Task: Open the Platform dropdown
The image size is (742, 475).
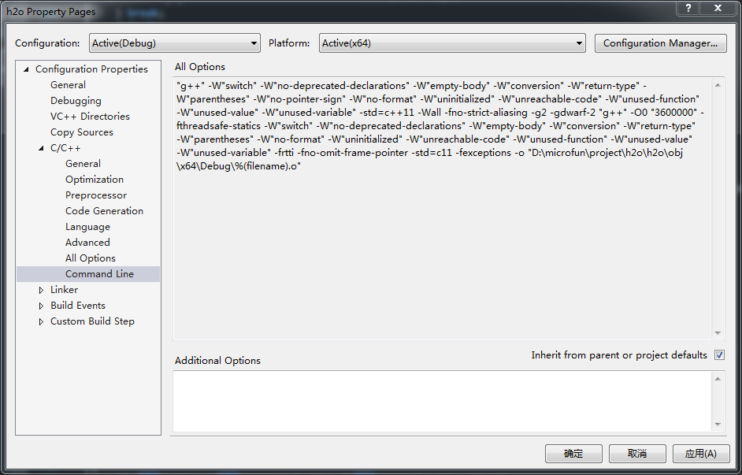Action: 452,43
